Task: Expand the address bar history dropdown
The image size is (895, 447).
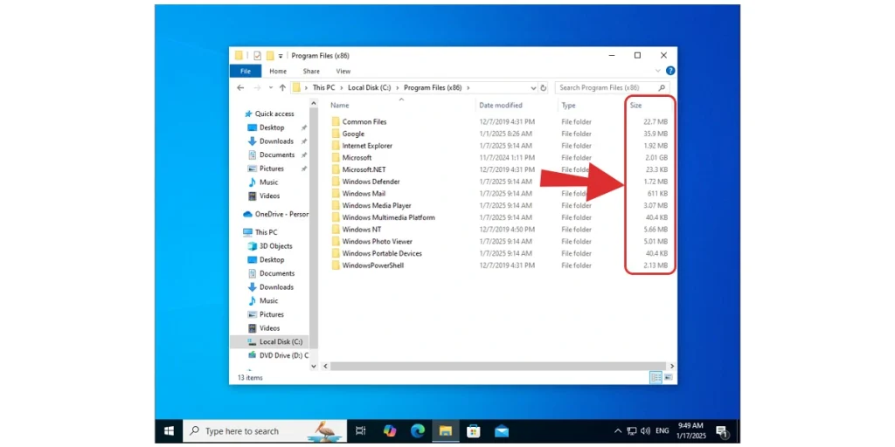Action: click(533, 88)
